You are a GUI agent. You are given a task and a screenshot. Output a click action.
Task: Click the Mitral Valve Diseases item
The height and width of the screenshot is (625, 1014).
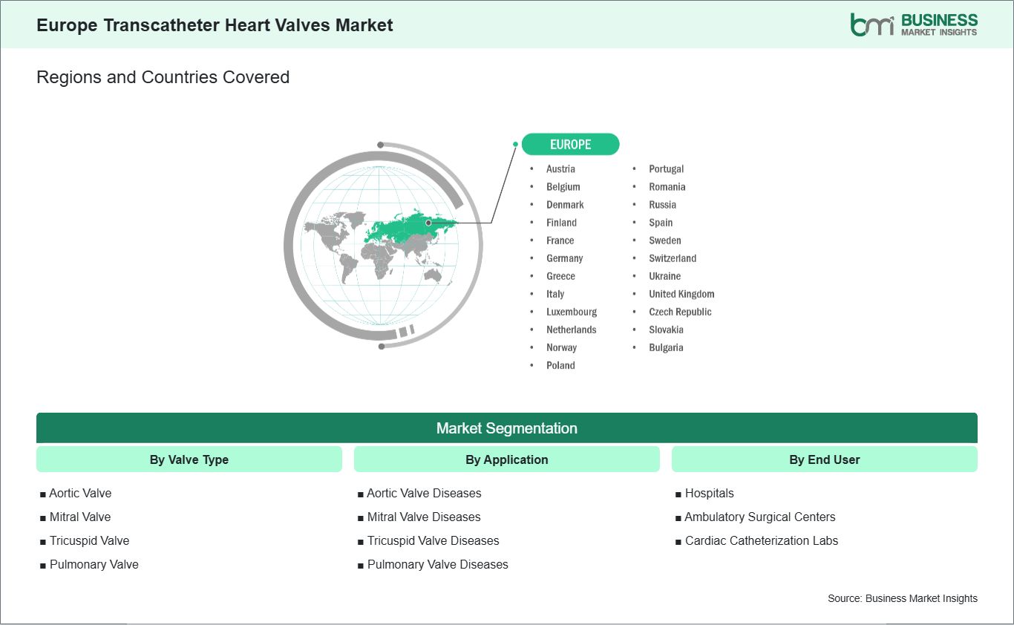tap(423, 517)
